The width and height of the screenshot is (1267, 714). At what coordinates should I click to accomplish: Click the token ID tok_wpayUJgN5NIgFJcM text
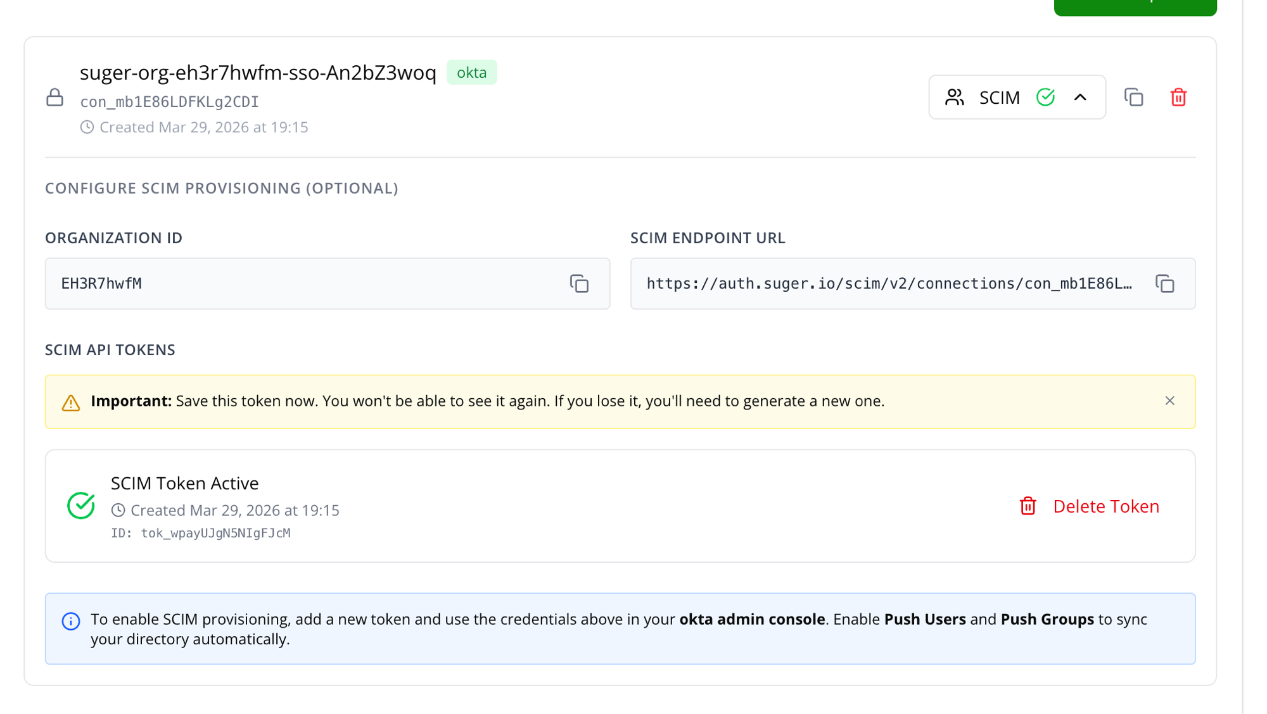215,533
